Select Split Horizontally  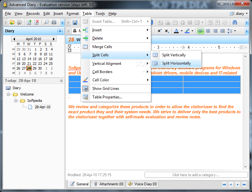click(x=176, y=63)
